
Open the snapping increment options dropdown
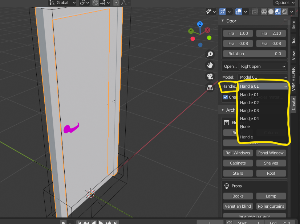(105, 3)
